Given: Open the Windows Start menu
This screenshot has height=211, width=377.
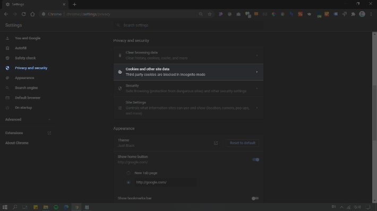Looking at the screenshot, I should tap(5, 207).
